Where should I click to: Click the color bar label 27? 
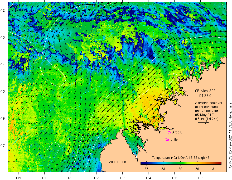pyautogui.click(x=146, y=169)
